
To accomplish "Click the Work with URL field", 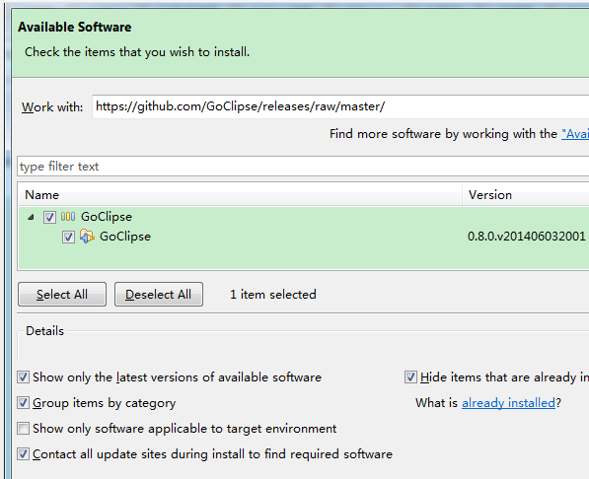I will pyautogui.click(x=340, y=106).
